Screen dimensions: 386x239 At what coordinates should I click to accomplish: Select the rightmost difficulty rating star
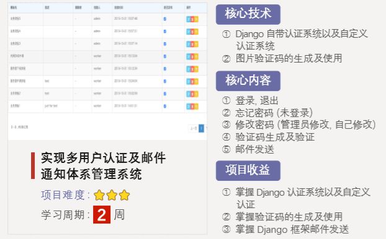pyautogui.click(x=124, y=195)
